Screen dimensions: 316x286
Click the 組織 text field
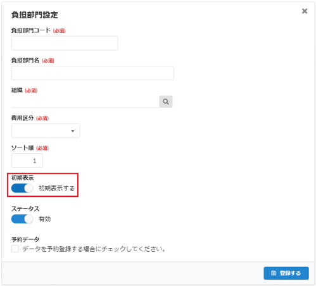pos(85,102)
